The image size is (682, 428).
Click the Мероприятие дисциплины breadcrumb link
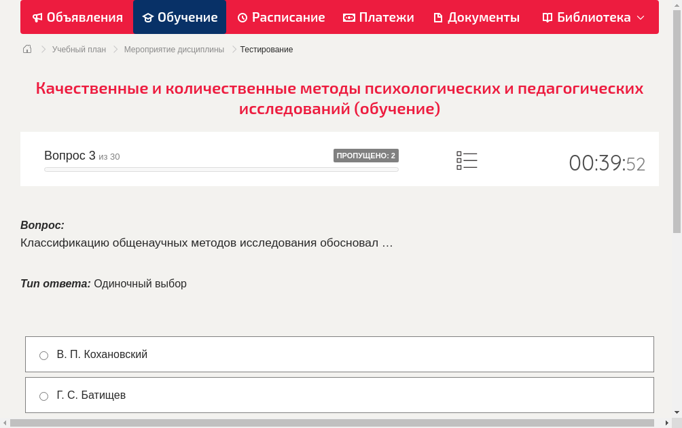[173, 49]
